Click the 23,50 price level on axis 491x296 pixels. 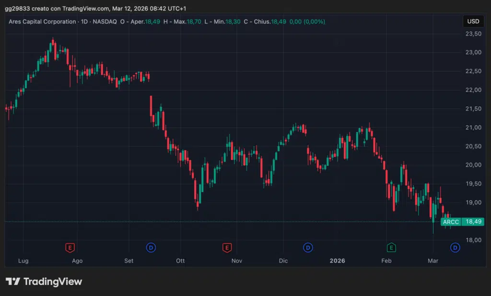coord(473,33)
